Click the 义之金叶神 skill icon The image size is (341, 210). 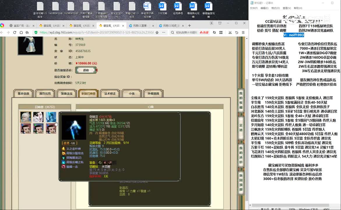point(63,149)
